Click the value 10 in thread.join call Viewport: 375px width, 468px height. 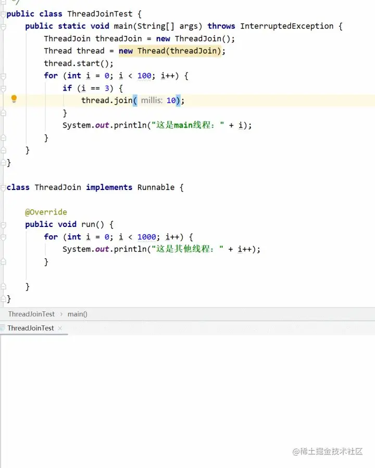tap(171, 100)
